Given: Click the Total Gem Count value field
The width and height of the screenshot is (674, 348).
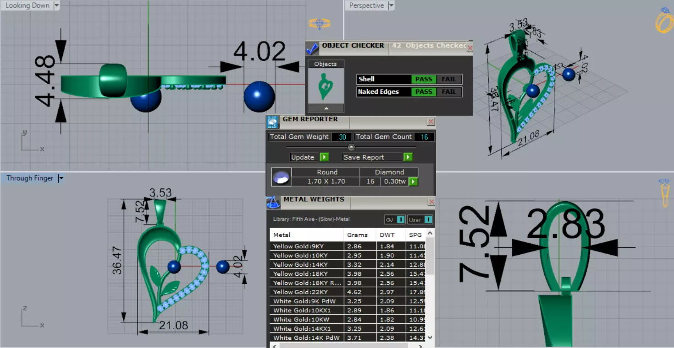Looking at the screenshot, I should (x=424, y=137).
